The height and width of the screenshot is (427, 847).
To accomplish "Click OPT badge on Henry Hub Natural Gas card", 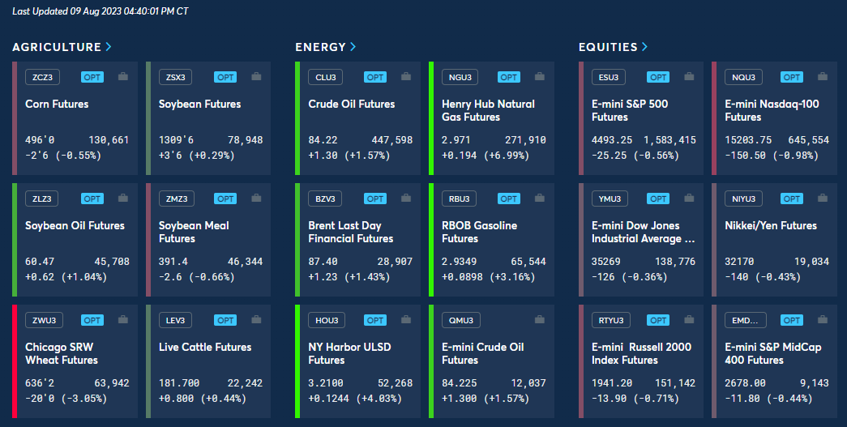I will click(509, 77).
